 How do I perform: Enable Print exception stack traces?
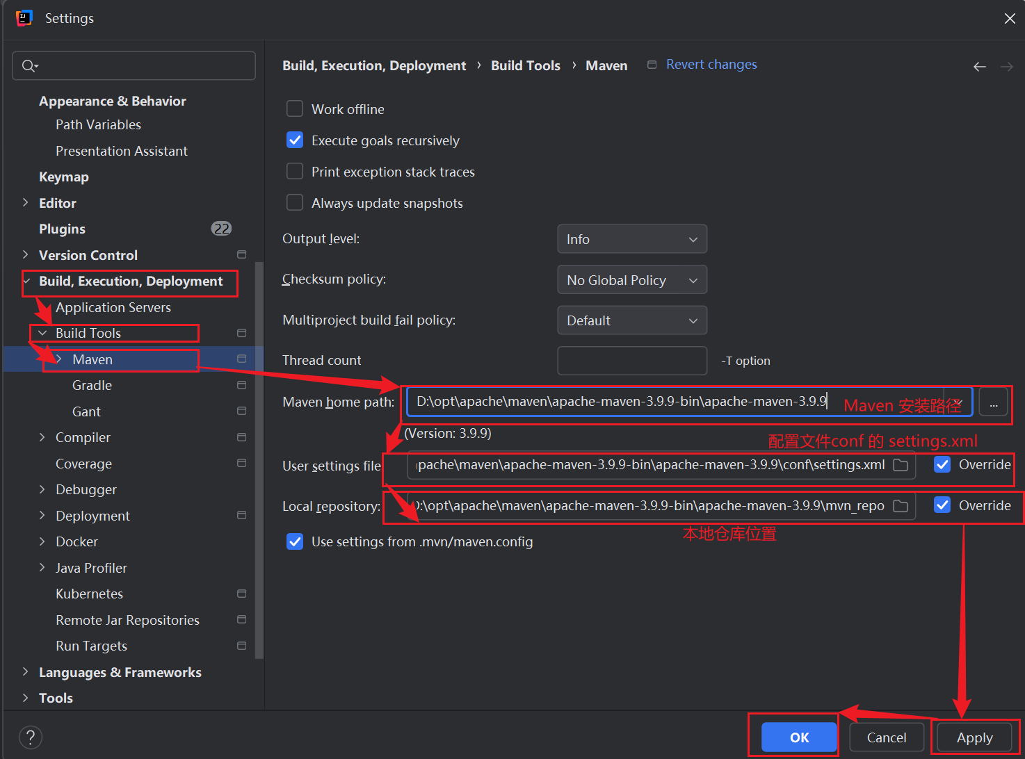(295, 171)
